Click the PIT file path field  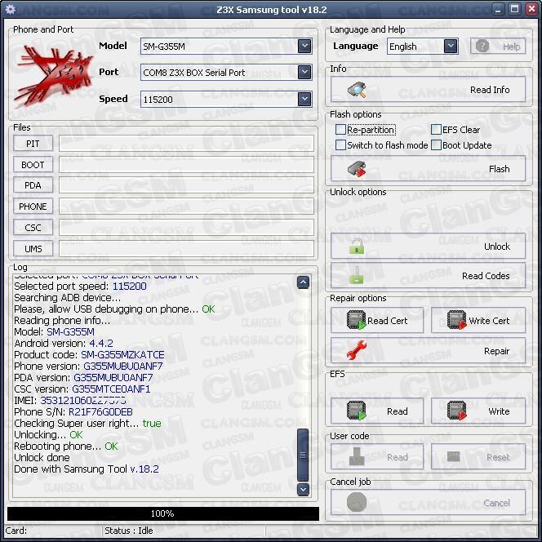point(186,144)
